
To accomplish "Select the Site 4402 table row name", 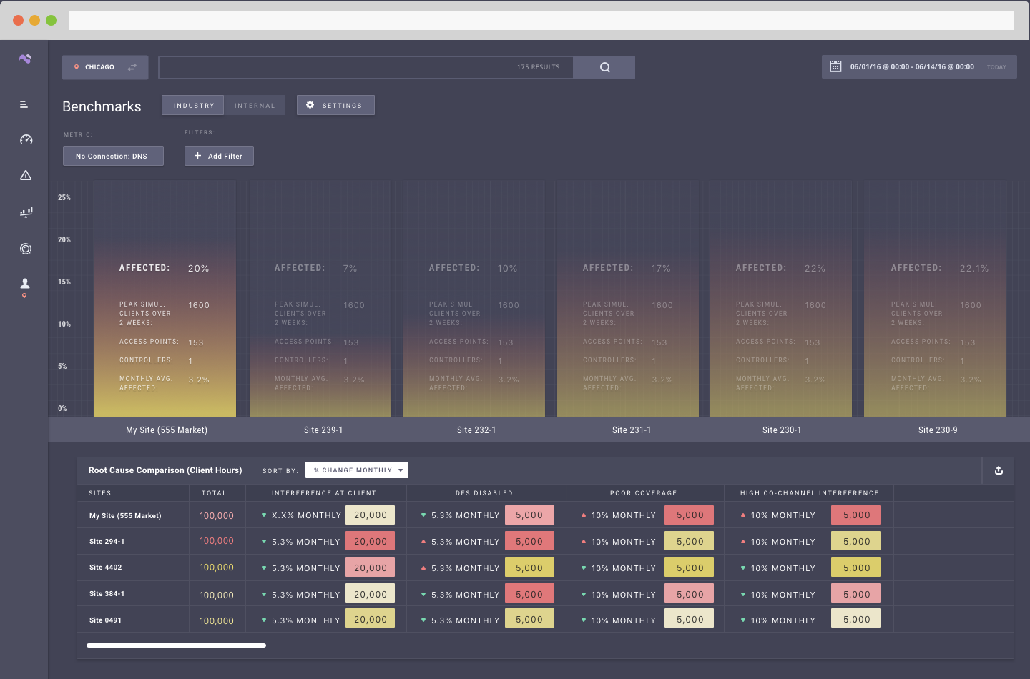I will pyautogui.click(x=105, y=568).
